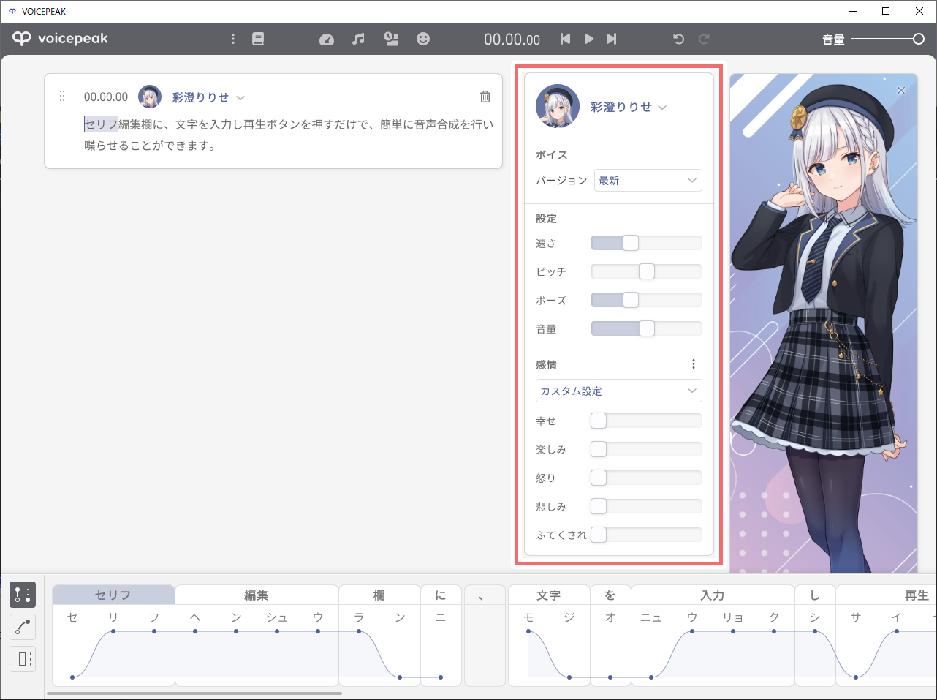Open the カスタム設定 emotion preset dropdown
Screen dimensions: 937x700
pos(619,391)
